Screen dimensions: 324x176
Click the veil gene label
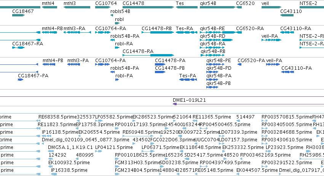point(265,3)
